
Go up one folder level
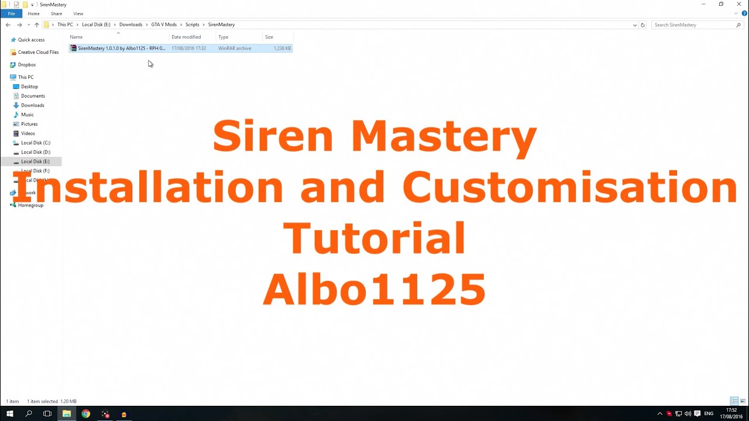pyautogui.click(x=36, y=25)
